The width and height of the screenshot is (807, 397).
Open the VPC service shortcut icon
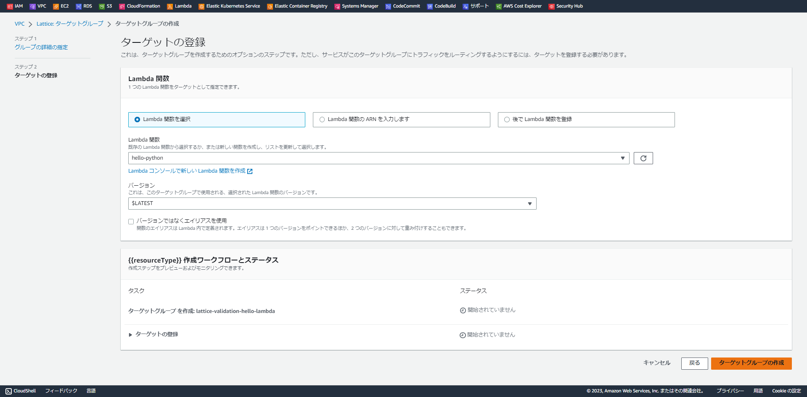coord(32,6)
